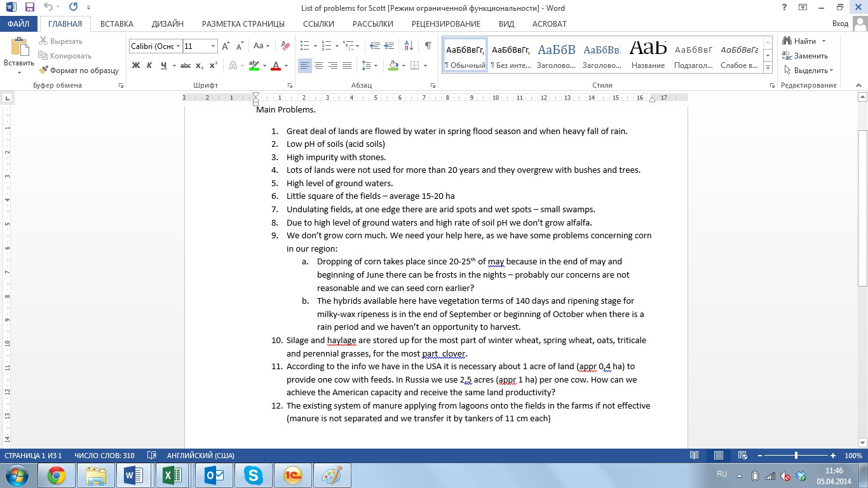Viewport: 868px width, 488px height.
Task: Click the АНГЛИЙСКИЙ (США) language indicator
Action: (x=200, y=456)
